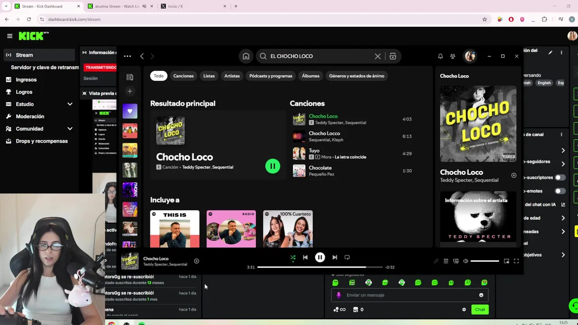
Task: Pause playback in bottom player bar
Action: point(320,257)
